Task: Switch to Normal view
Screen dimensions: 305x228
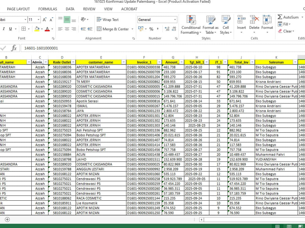Action: click(277, 226)
